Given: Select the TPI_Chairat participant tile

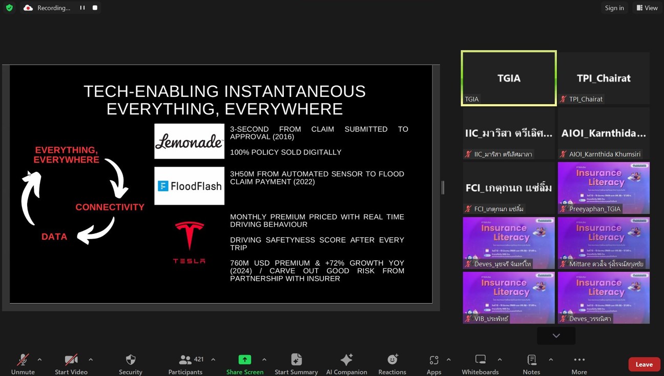Looking at the screenshot, I should coord(604,78).
